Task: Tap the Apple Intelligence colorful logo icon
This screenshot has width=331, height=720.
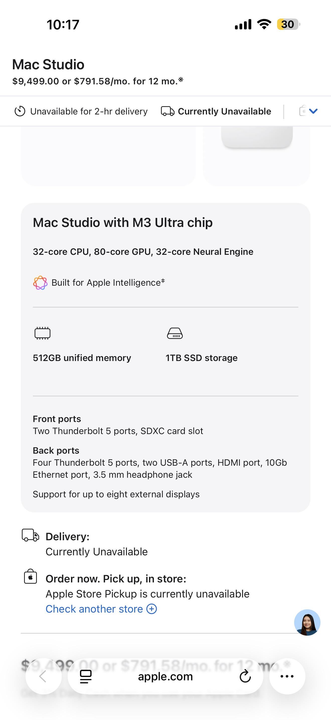Action: click(x=40, y=283)
